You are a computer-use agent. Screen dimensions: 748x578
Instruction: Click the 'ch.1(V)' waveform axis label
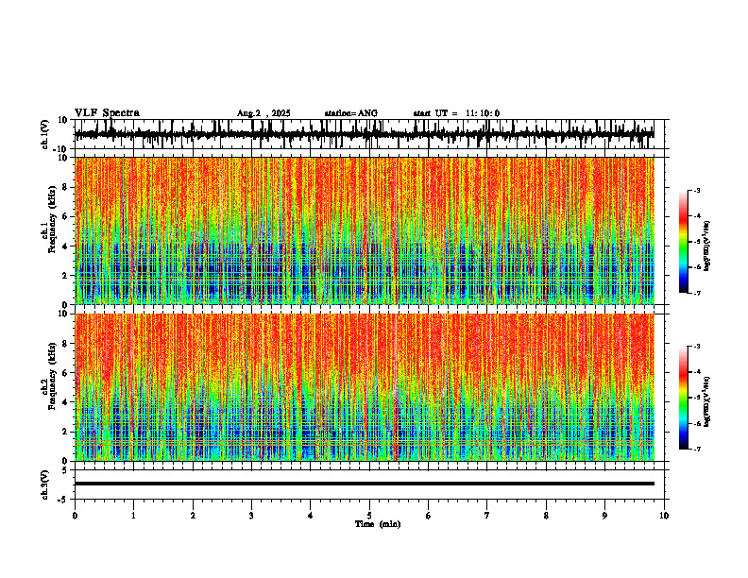click(45, 134)
